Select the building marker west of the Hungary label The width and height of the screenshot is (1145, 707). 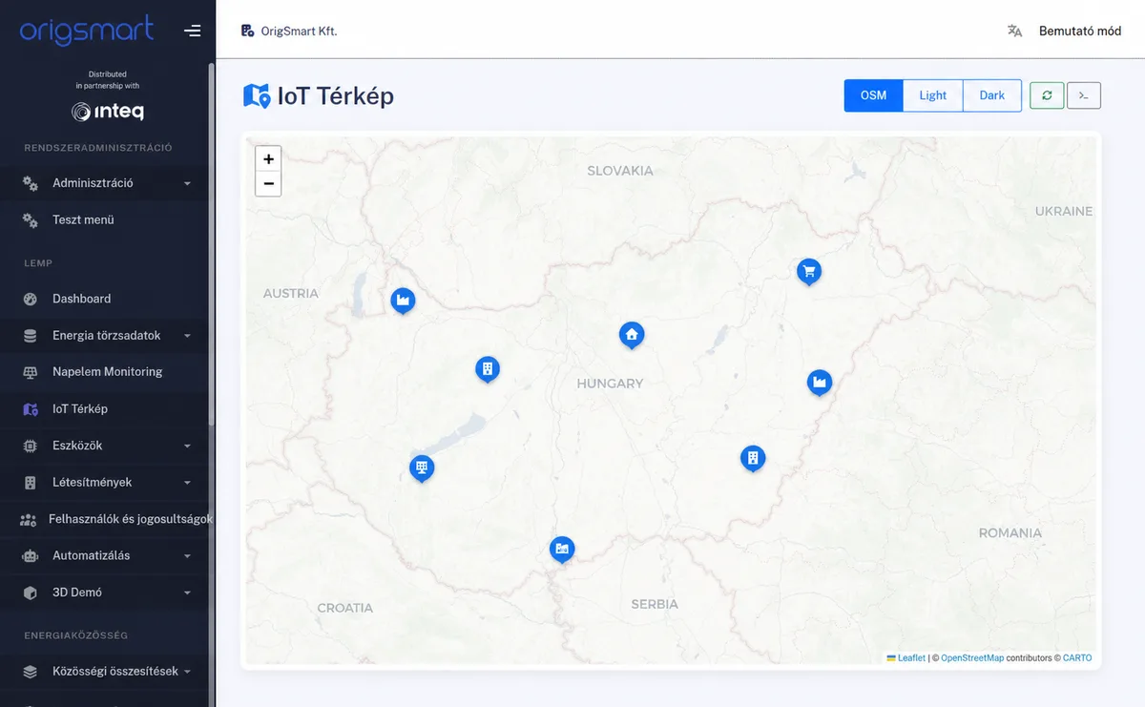click(x=488, y=370)
